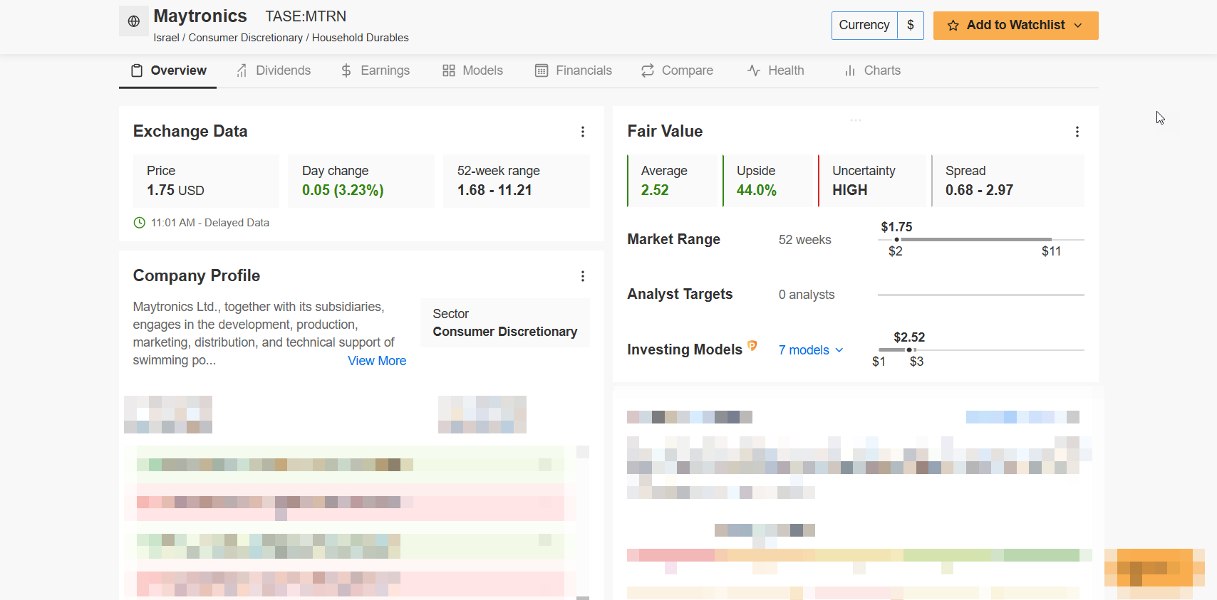Click the Sector Consumer Discretionary box
Image resolution: width=1217 pixels, height=600 pixels.
coord(505,322)
